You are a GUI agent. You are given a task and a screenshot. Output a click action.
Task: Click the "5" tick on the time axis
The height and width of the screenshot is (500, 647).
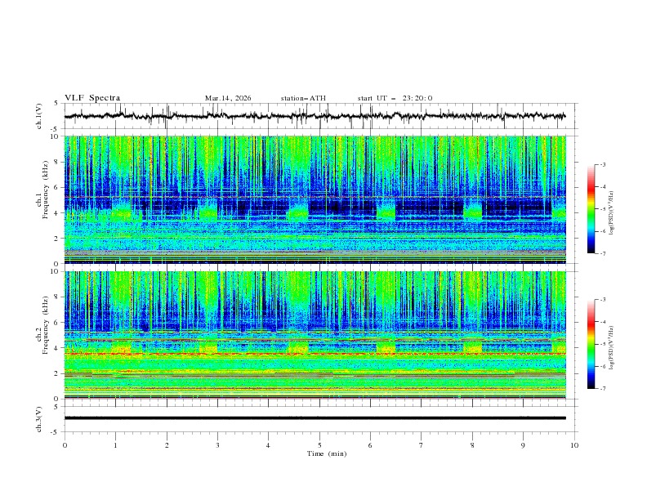(319, 445)
